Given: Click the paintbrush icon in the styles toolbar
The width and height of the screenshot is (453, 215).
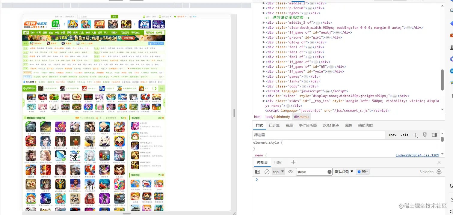Looking at the screenshot, I should coord(425,135).
